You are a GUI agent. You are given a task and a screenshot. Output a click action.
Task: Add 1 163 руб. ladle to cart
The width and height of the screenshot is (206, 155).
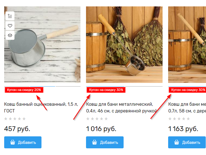tap(187, 142)
